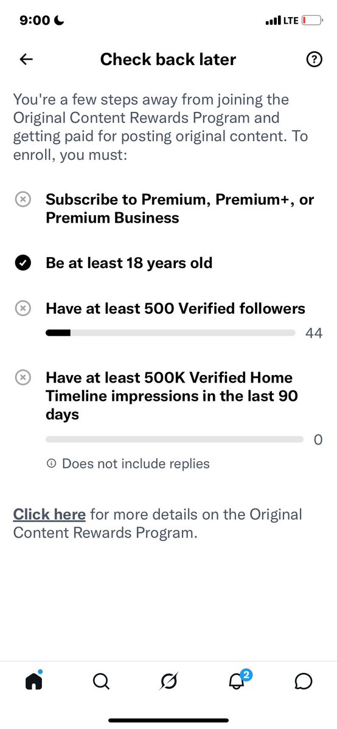Open the Messages chat bubble icon
This screenshot has height=729, width=337.
(x=304, y=682)
